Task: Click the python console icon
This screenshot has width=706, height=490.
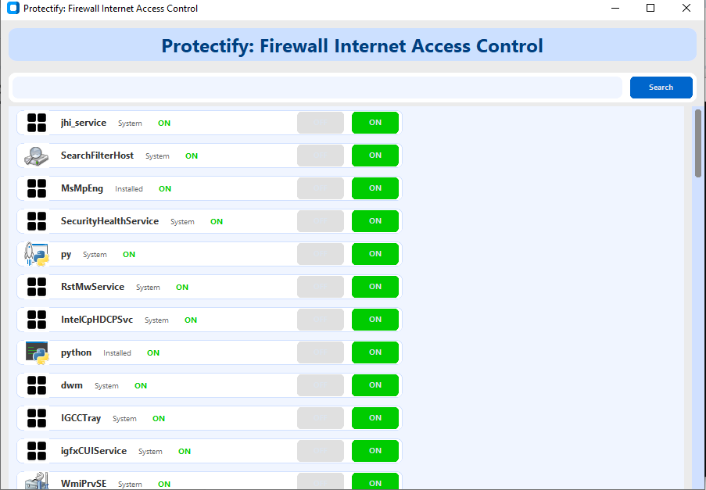Action: click(37, 352)
